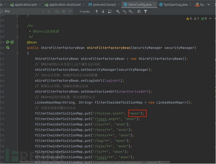Click the Javadoc comment end fold marker
The height and width of the screenshot is (164, 216).
(x=18, y=37)
